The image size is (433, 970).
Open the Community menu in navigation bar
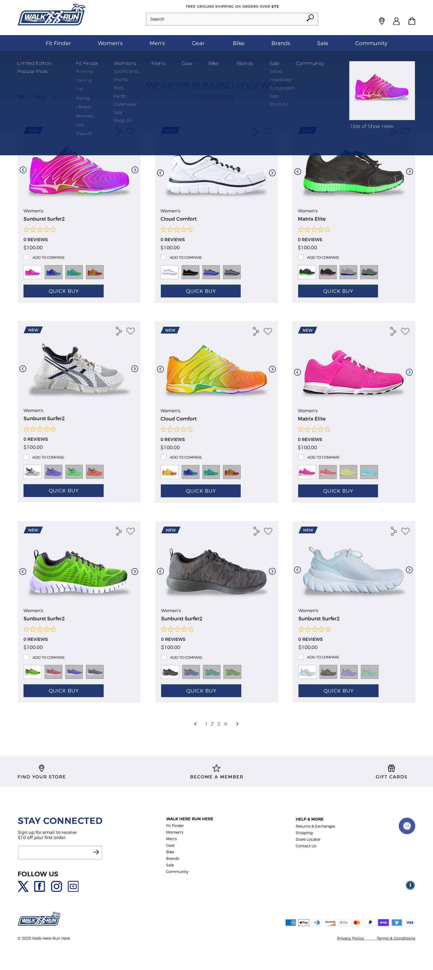pyautogui.click(x=371, y=43)
